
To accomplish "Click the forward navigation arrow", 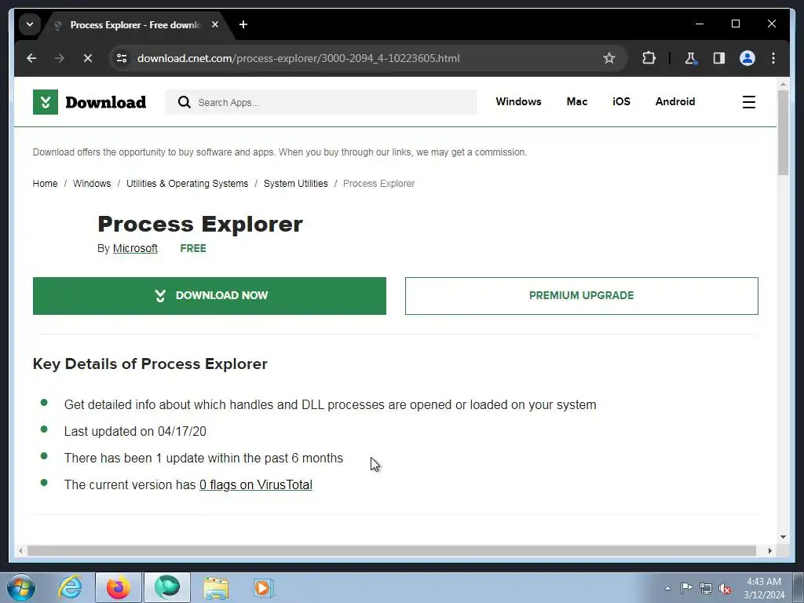I will coord(60,58).
